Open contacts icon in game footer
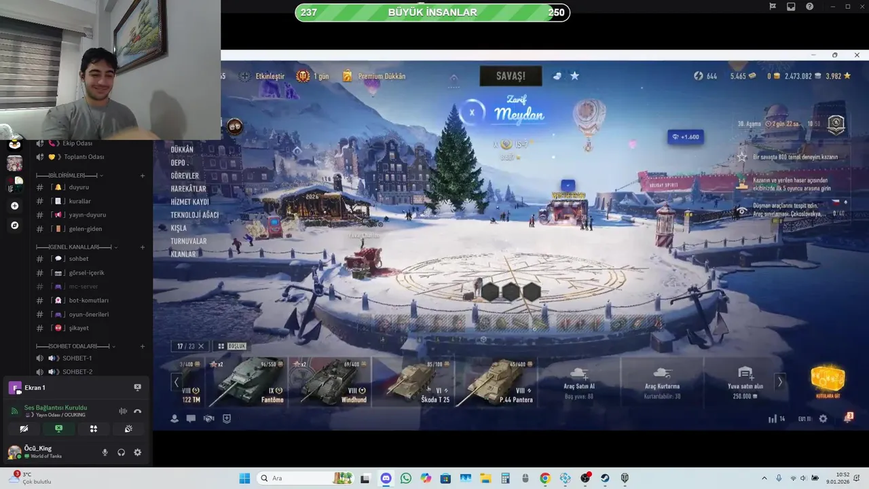 (174, 419)
